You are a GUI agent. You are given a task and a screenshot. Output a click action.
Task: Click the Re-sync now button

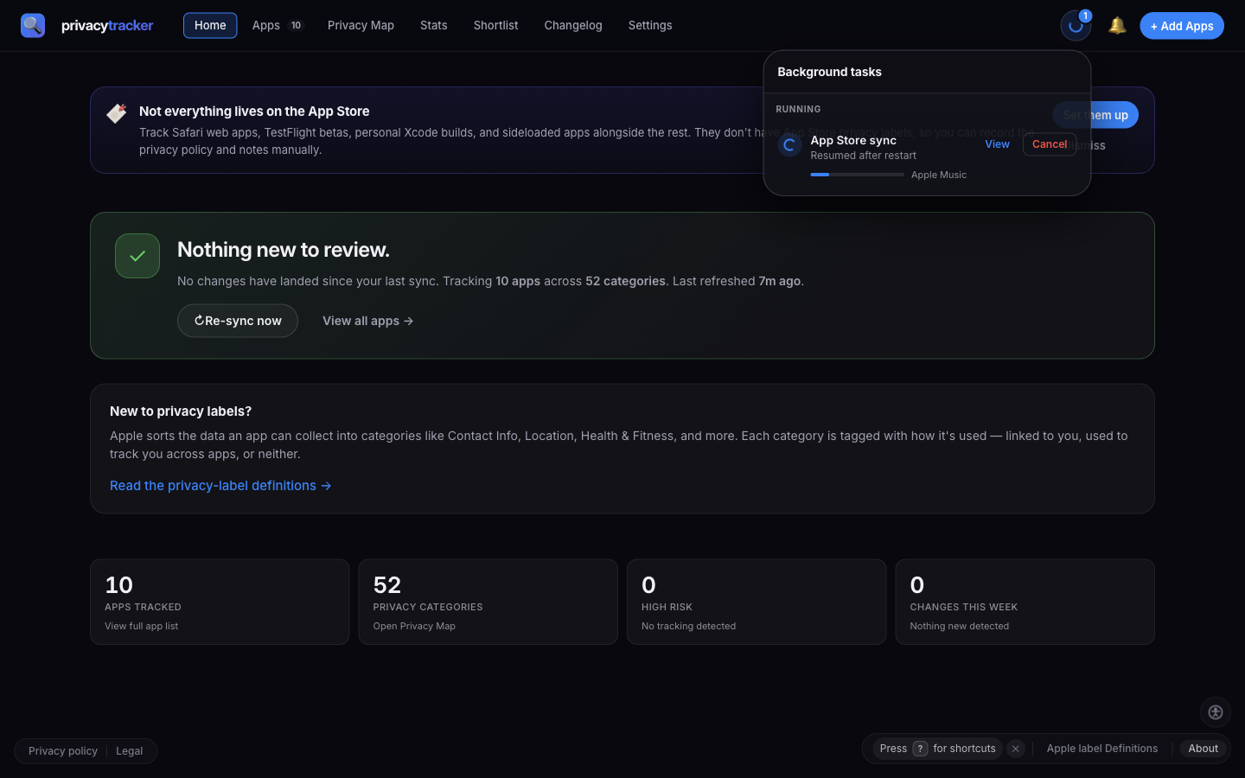tap(238, 321)
